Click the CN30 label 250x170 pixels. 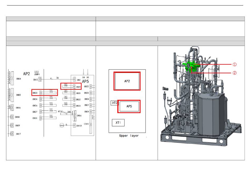click(x=35, y=118)
